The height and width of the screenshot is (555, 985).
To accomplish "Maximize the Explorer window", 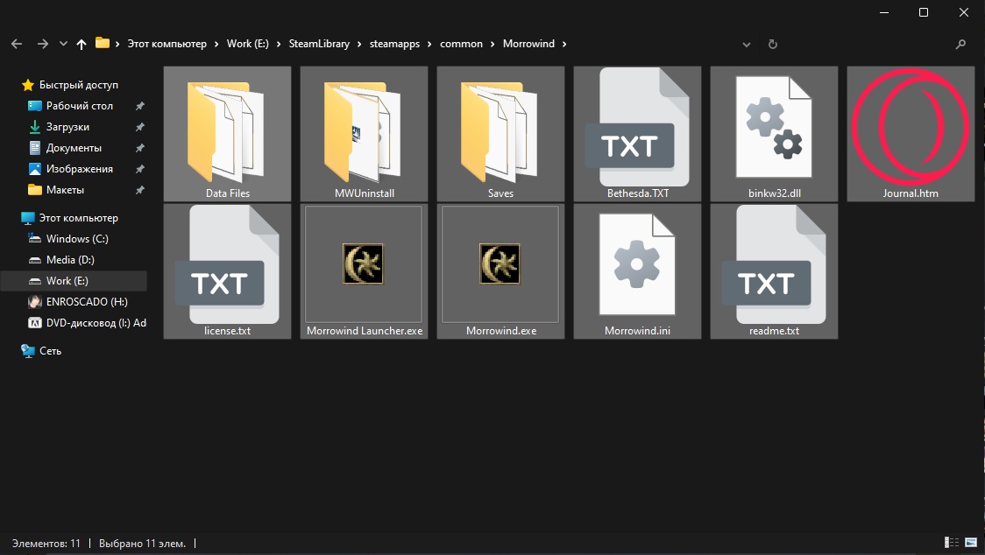I will [x=924, y=12].
